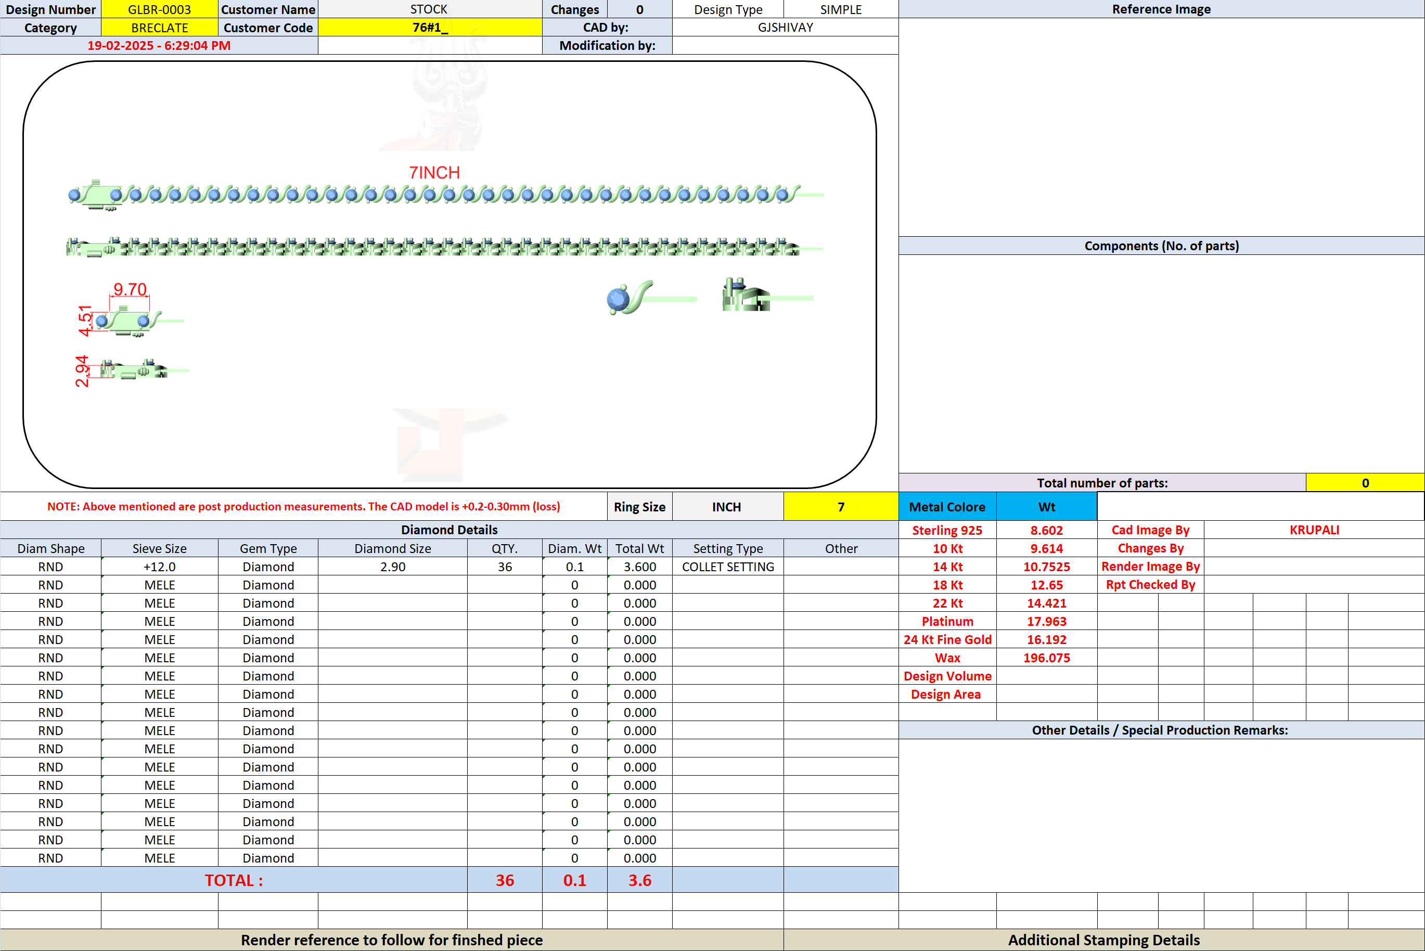Select the Wax weight 196.075
The image size is (1425, 951).
coord(1047,658)
